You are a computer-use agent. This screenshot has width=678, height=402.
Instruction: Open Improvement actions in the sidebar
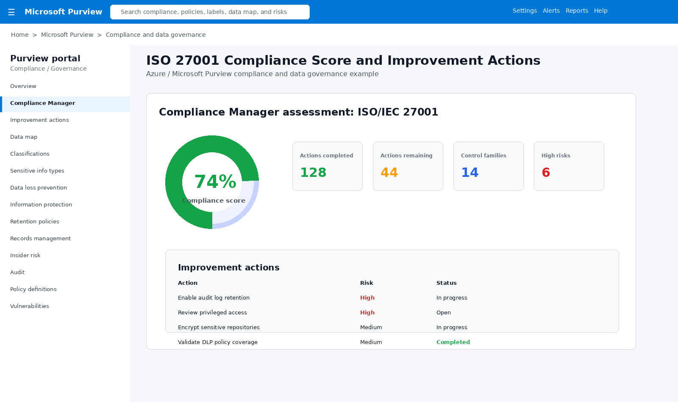click(65, 120)
